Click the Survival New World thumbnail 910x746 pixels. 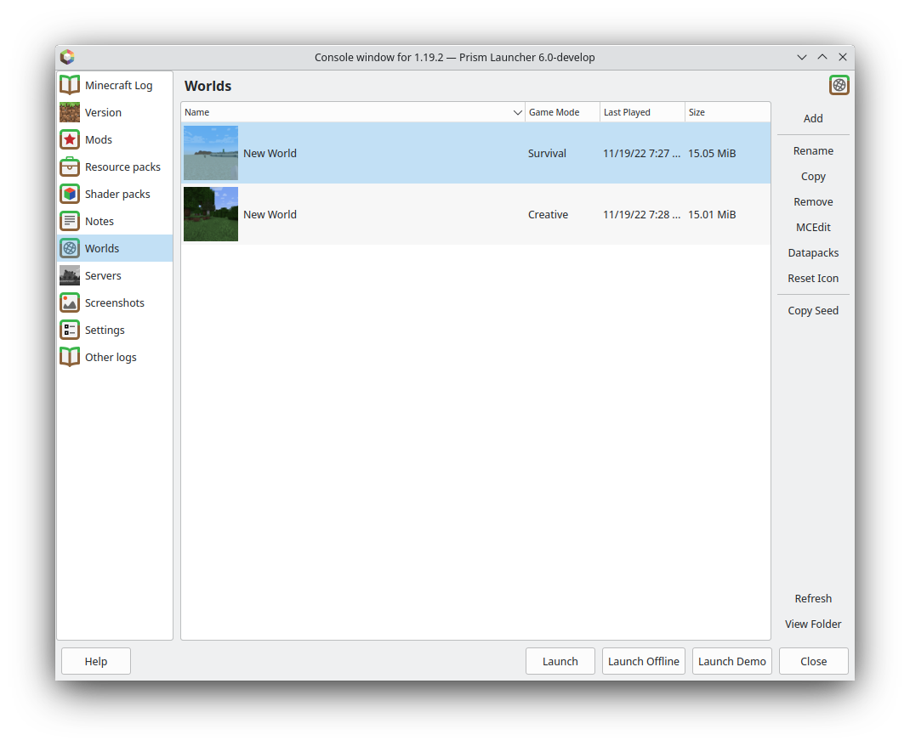(x=211, y=153)
